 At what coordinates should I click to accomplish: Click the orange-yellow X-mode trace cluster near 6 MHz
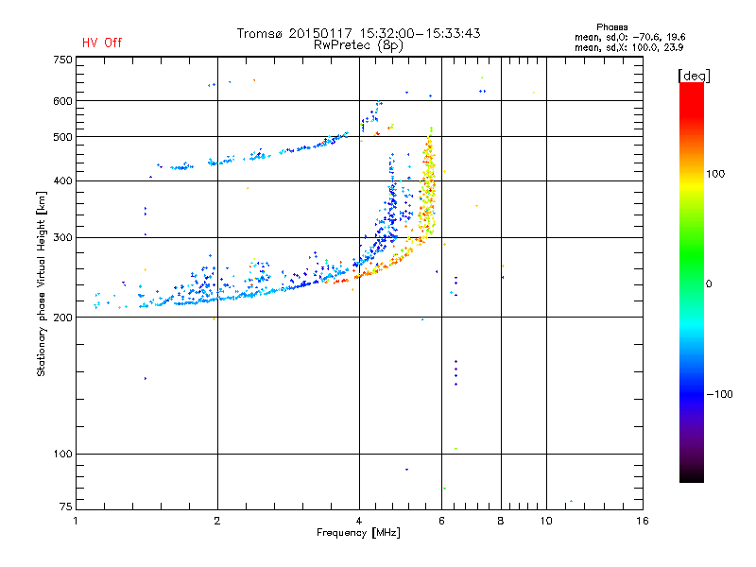[427, 185]
